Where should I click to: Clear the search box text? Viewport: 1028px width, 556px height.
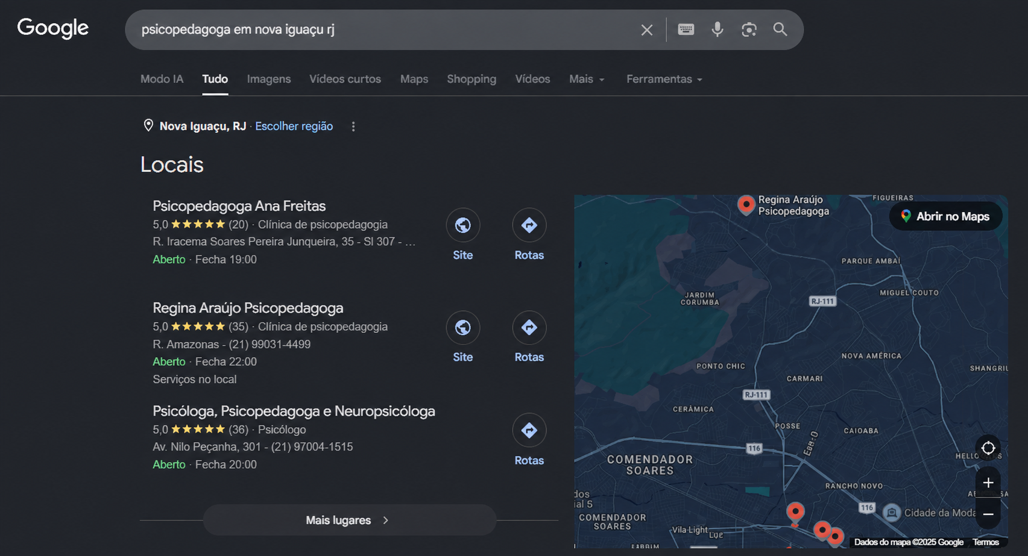(x=647, y=30)
